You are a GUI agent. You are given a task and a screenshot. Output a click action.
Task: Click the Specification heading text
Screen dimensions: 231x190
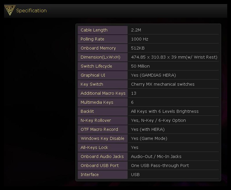coord(31,10)
